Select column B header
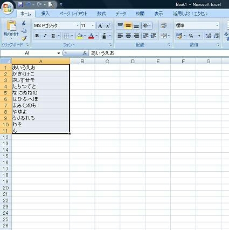This screenshot has height=230, width=229. click(x=82, y=62)
